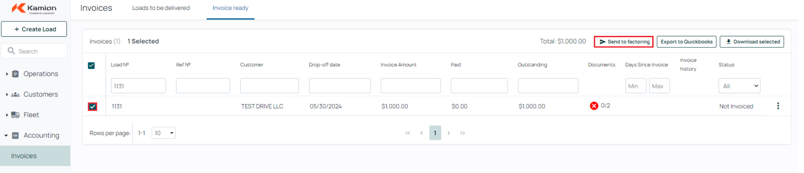Viewport: 804px width, 173px height.
Task: Uncheck the checkbox for load 1131
Action: (93, 107)
